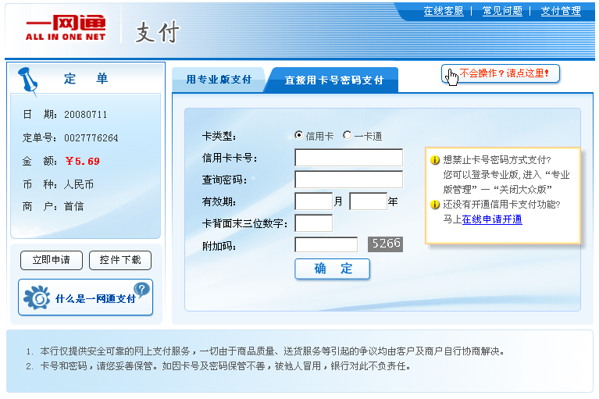Click the question mark bubble icon
Viewport: 599px width, 399px height.
click(x=141, y=290)
